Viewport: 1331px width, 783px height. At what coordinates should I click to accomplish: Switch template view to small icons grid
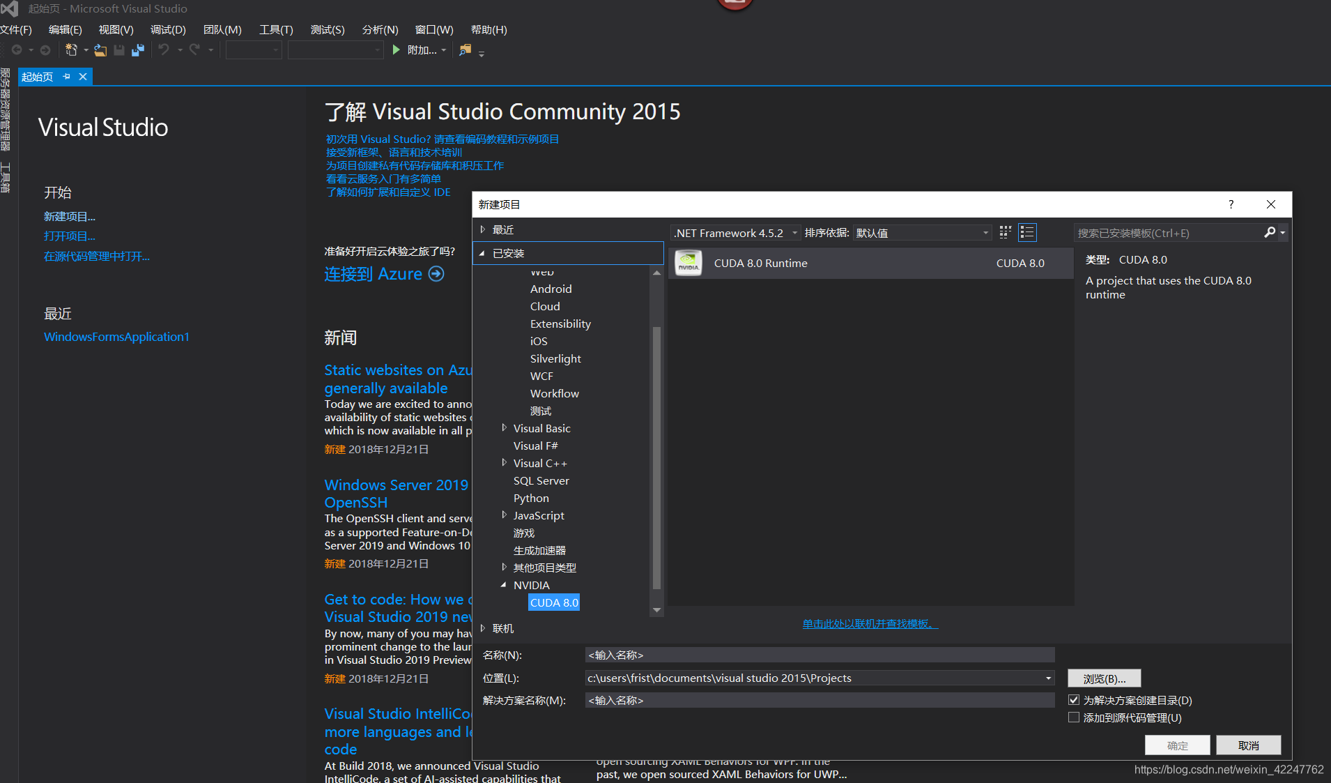pos(1005,232)
